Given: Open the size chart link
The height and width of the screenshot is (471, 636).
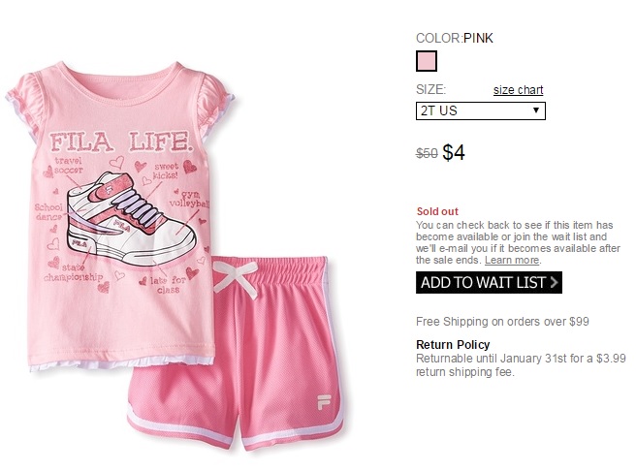Looking at the screenshot, I should click(518, 90).
